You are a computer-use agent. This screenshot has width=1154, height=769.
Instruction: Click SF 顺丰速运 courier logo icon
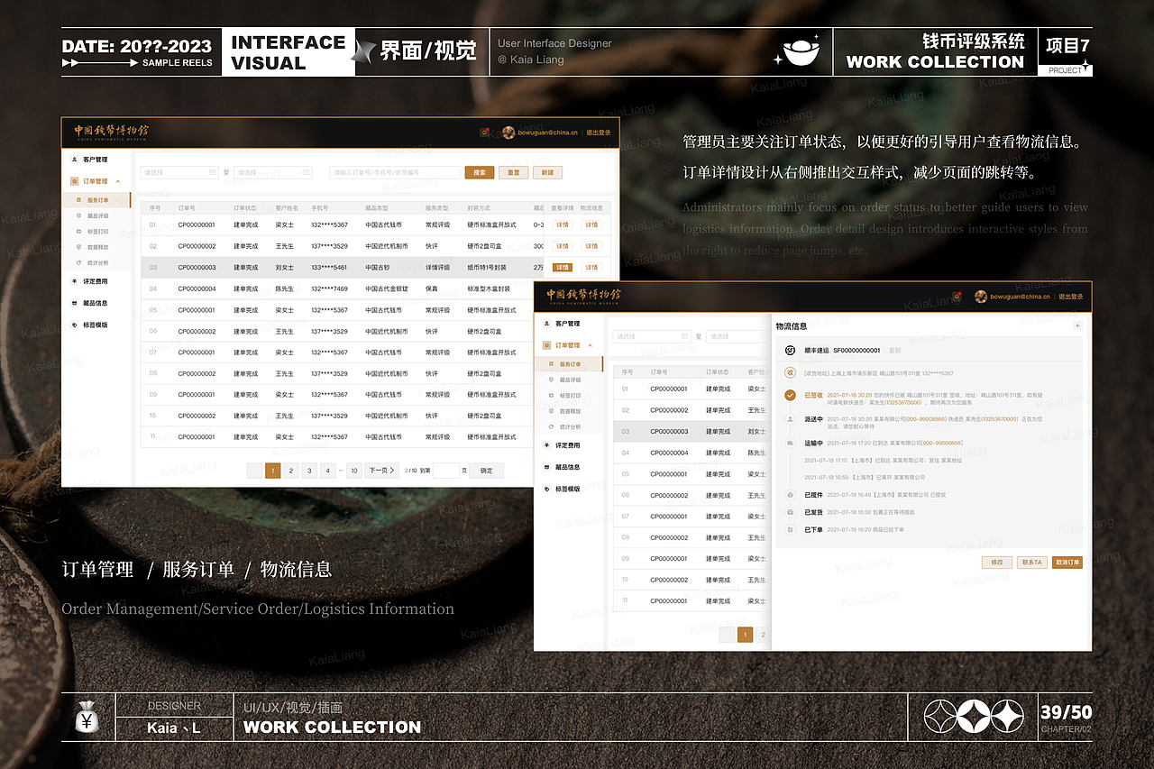790,350
